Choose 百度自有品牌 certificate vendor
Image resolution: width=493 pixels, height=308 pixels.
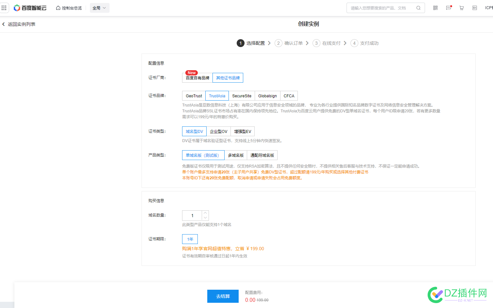point(197,78)
